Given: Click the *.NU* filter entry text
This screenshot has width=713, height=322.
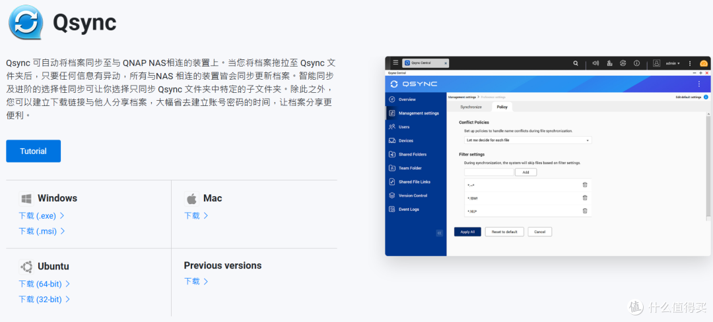Looking at the screenshot, I should 472,211.
